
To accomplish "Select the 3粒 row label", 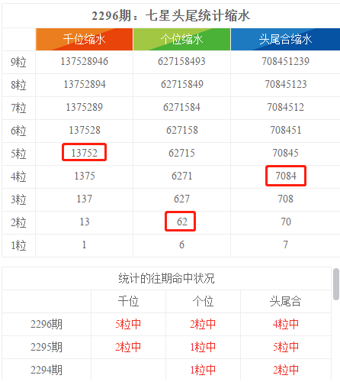I will [x=18, y=199].
